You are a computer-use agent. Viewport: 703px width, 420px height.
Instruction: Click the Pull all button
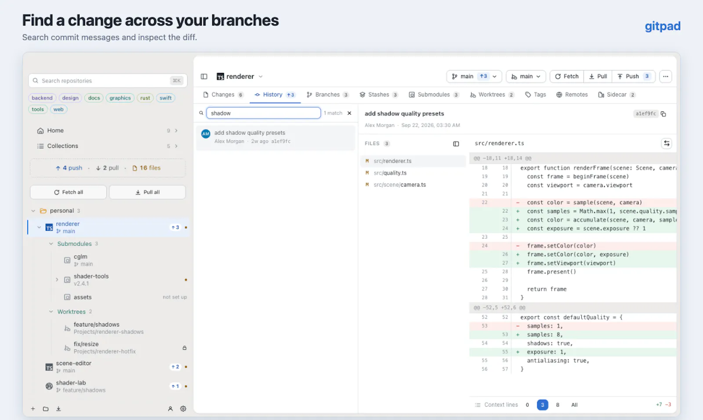pyautogui.click(x=147, y=192)
